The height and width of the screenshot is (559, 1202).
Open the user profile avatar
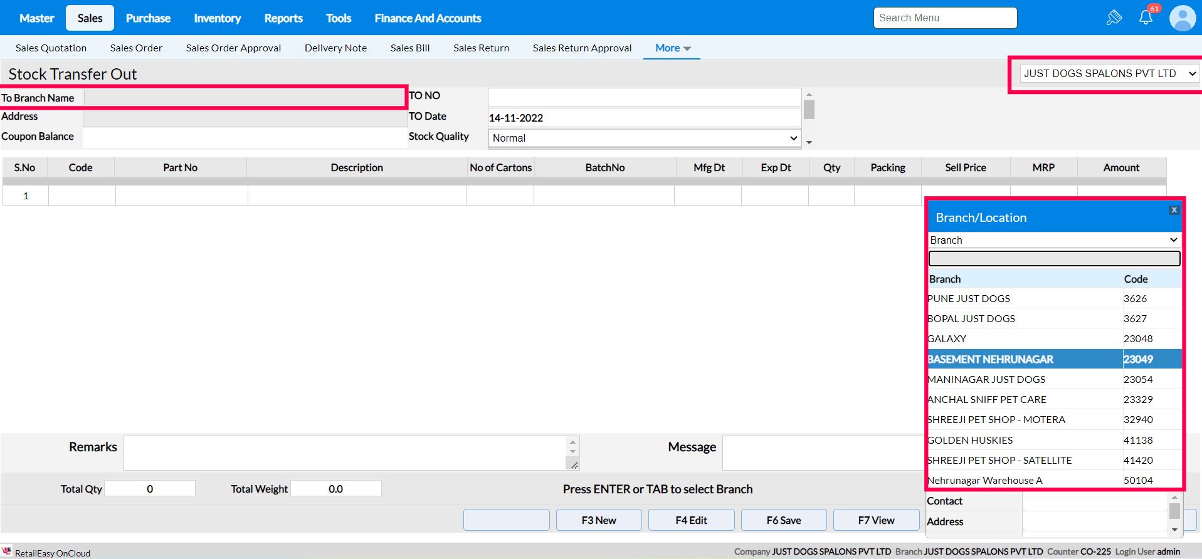click(x=1182, y=18)
